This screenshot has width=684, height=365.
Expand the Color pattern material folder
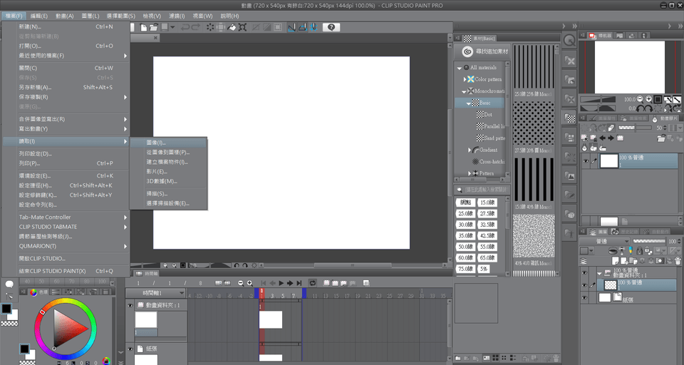pyautogui.click(x=463, y=79)
